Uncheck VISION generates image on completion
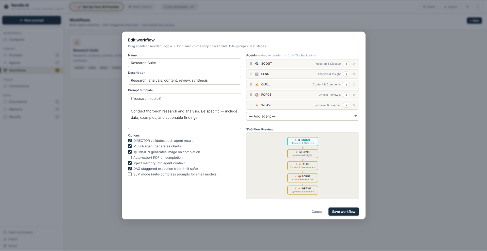Viewport: 487px width, 251px height. [x=130, y=152]
